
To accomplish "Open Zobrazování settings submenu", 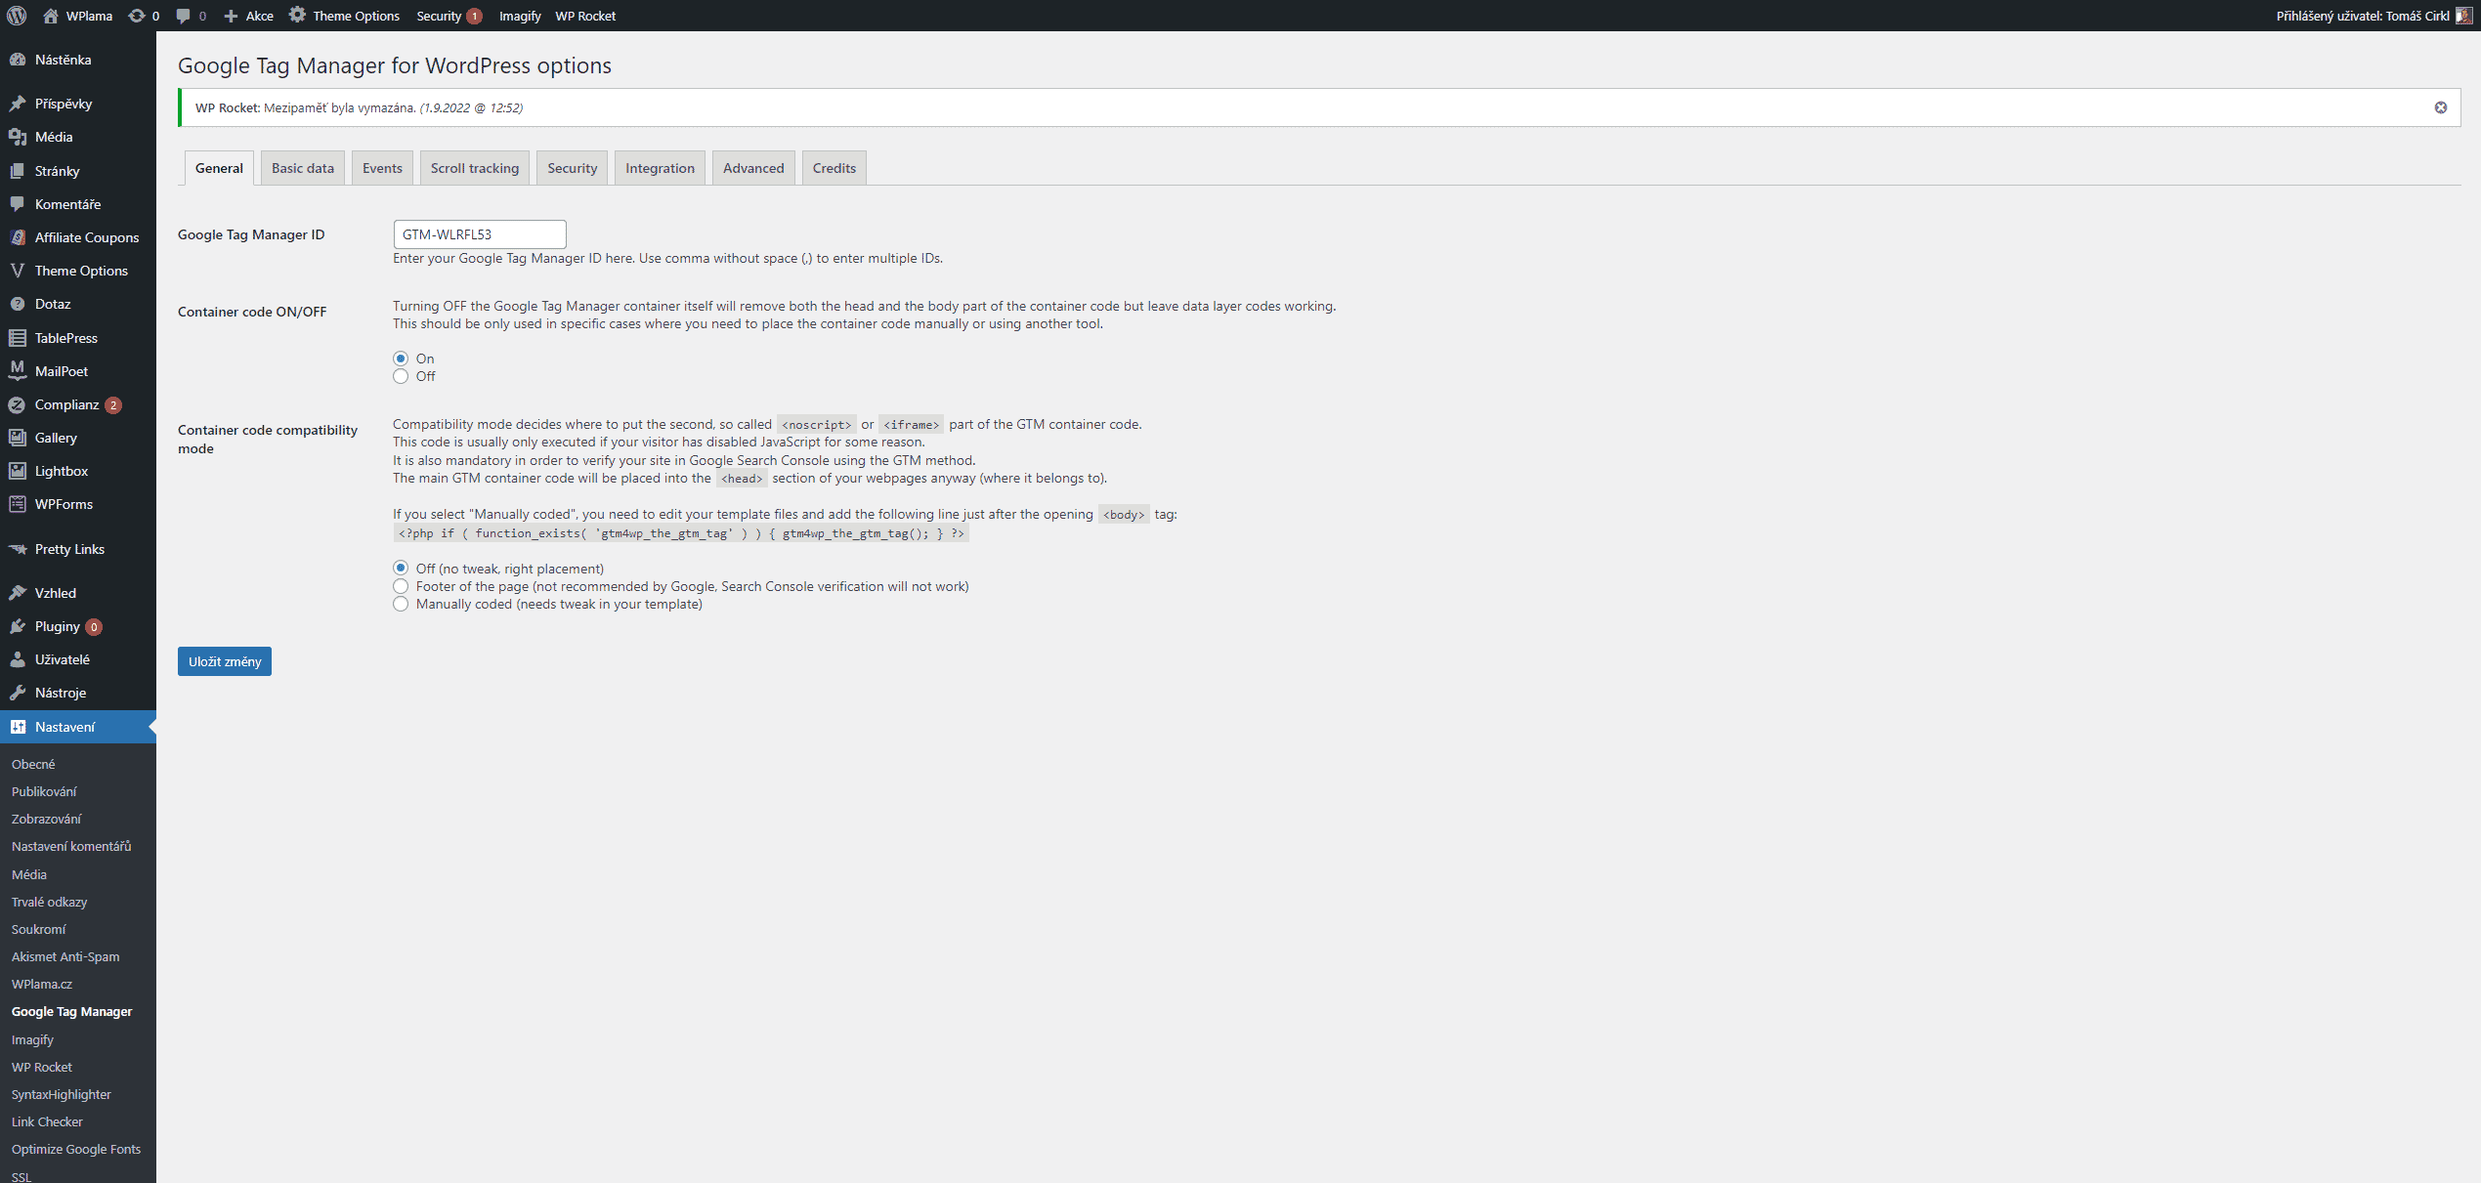I will coord(46,819).
